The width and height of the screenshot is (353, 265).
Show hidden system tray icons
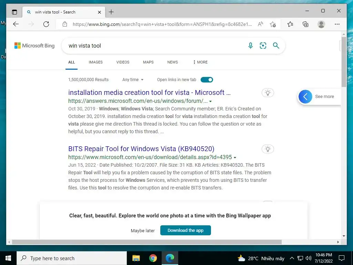[x=292, y=258]
